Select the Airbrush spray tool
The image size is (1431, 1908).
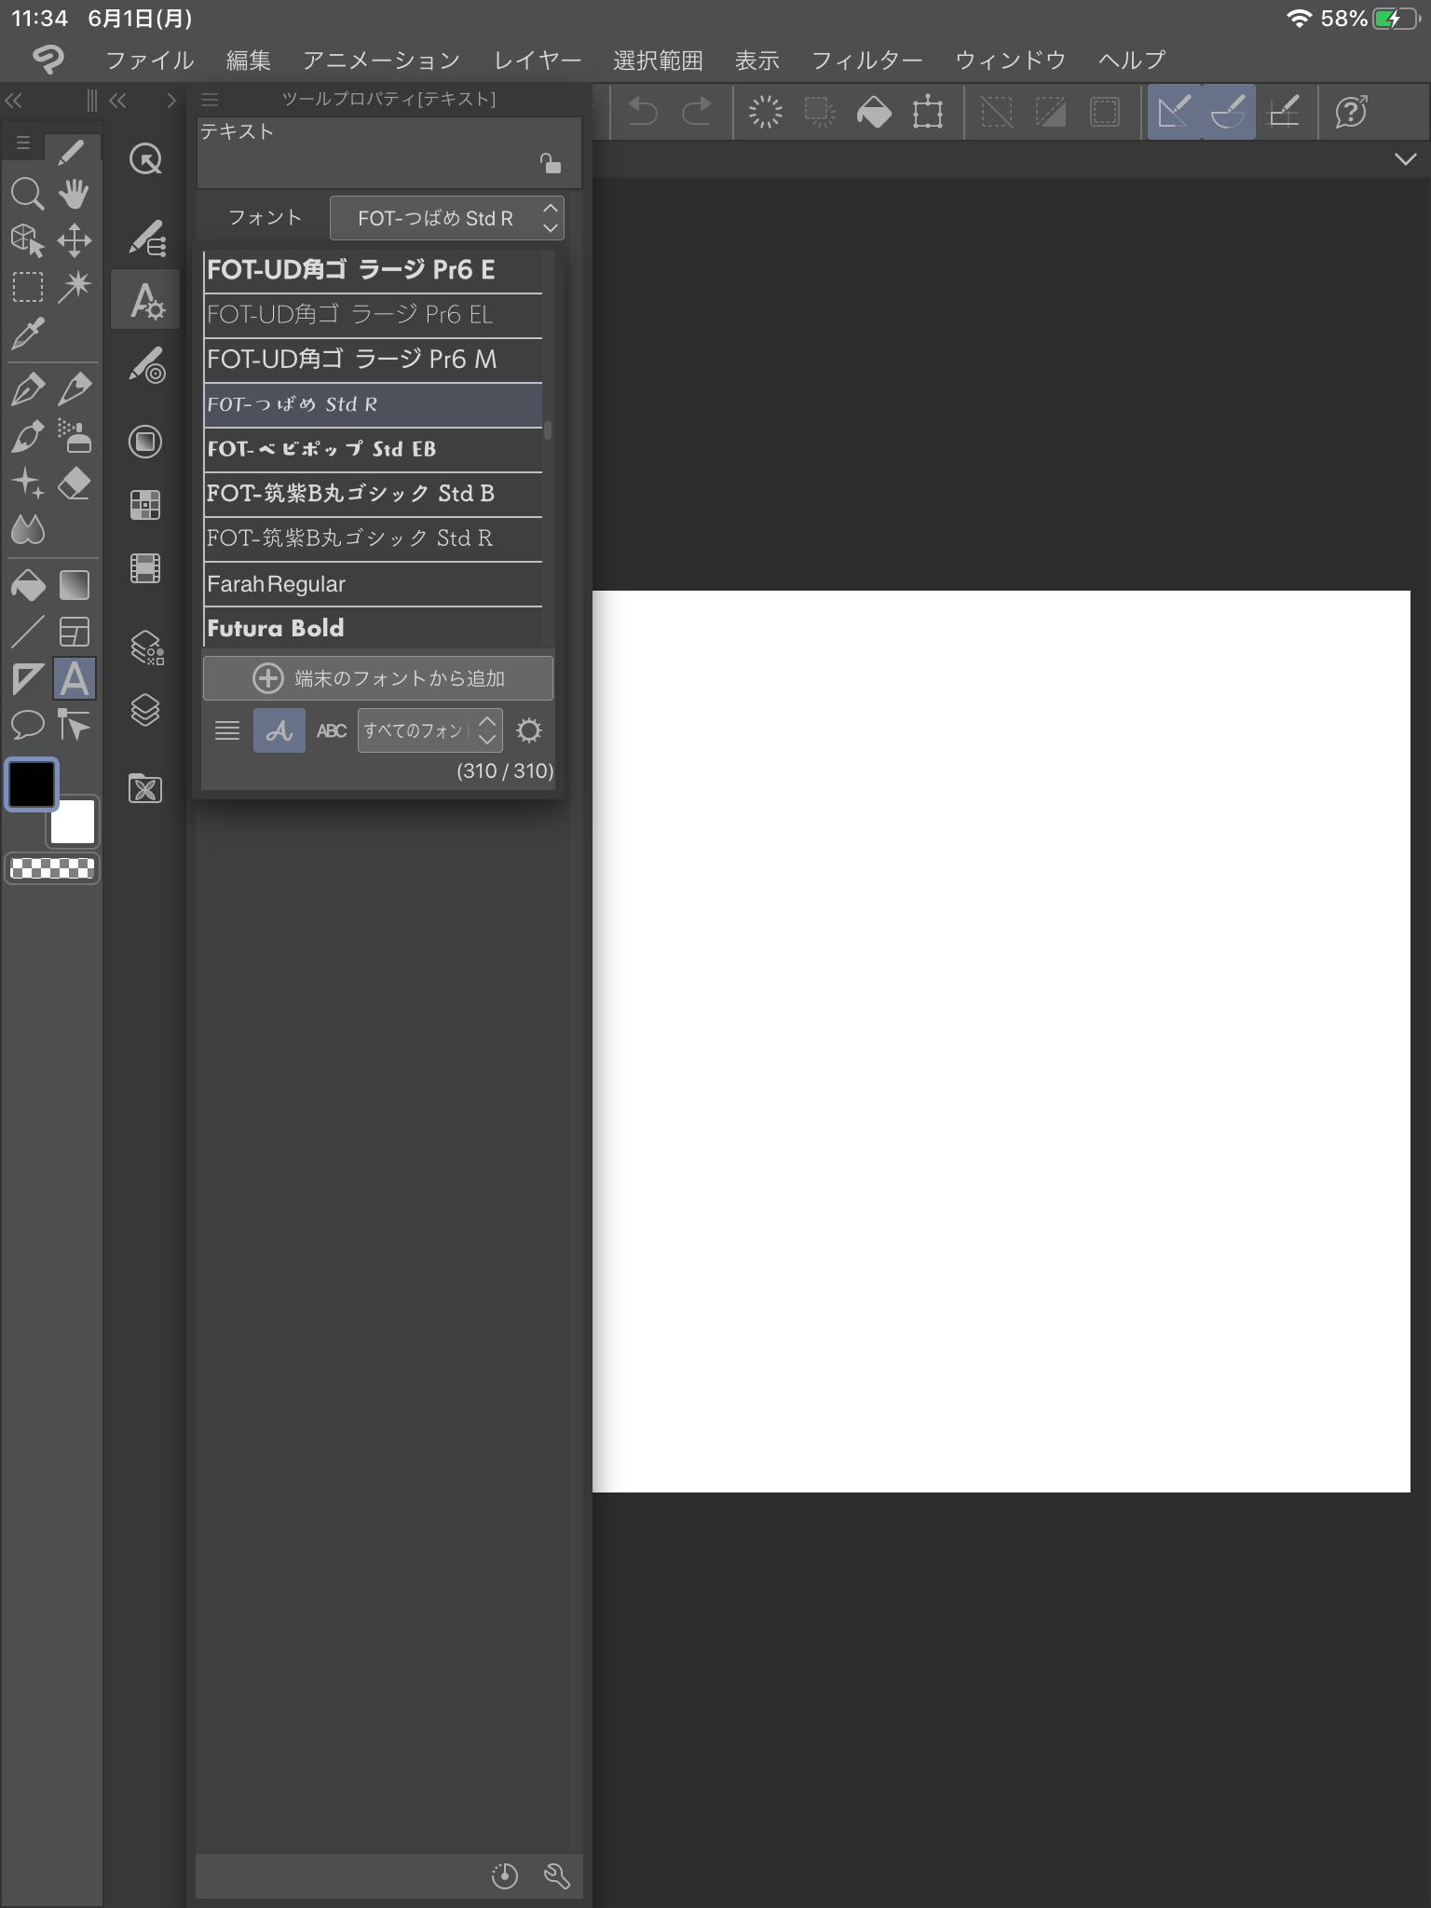pos(75,435)
